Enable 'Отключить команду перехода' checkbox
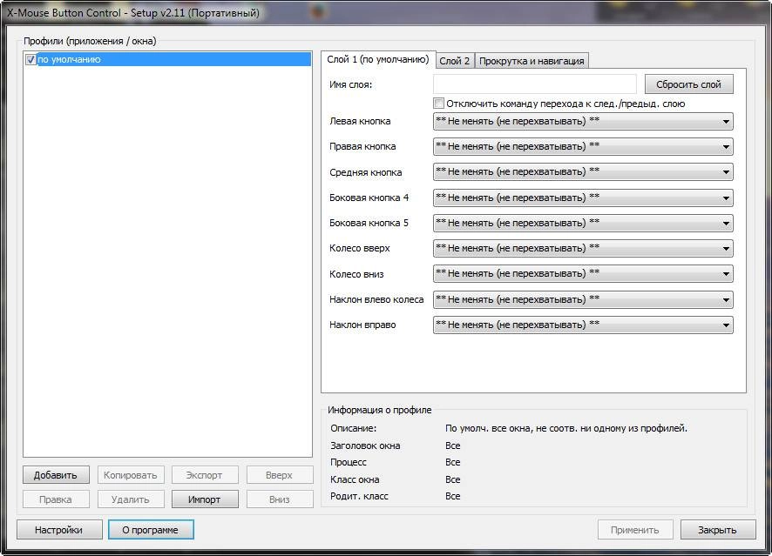The height and width of the screenshot is (556, 772). click(x=438, y=104)
